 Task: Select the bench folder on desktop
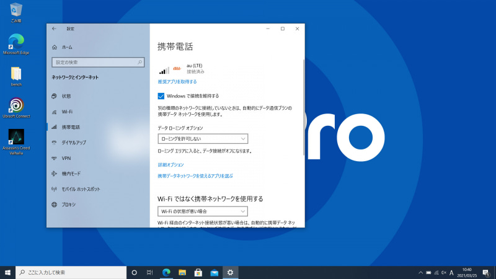(x=16, y=76)
